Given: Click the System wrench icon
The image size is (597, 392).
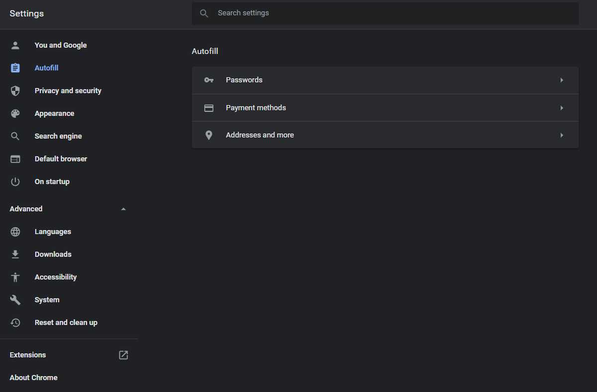Looking at the screenshot, I should pos(15,300).
